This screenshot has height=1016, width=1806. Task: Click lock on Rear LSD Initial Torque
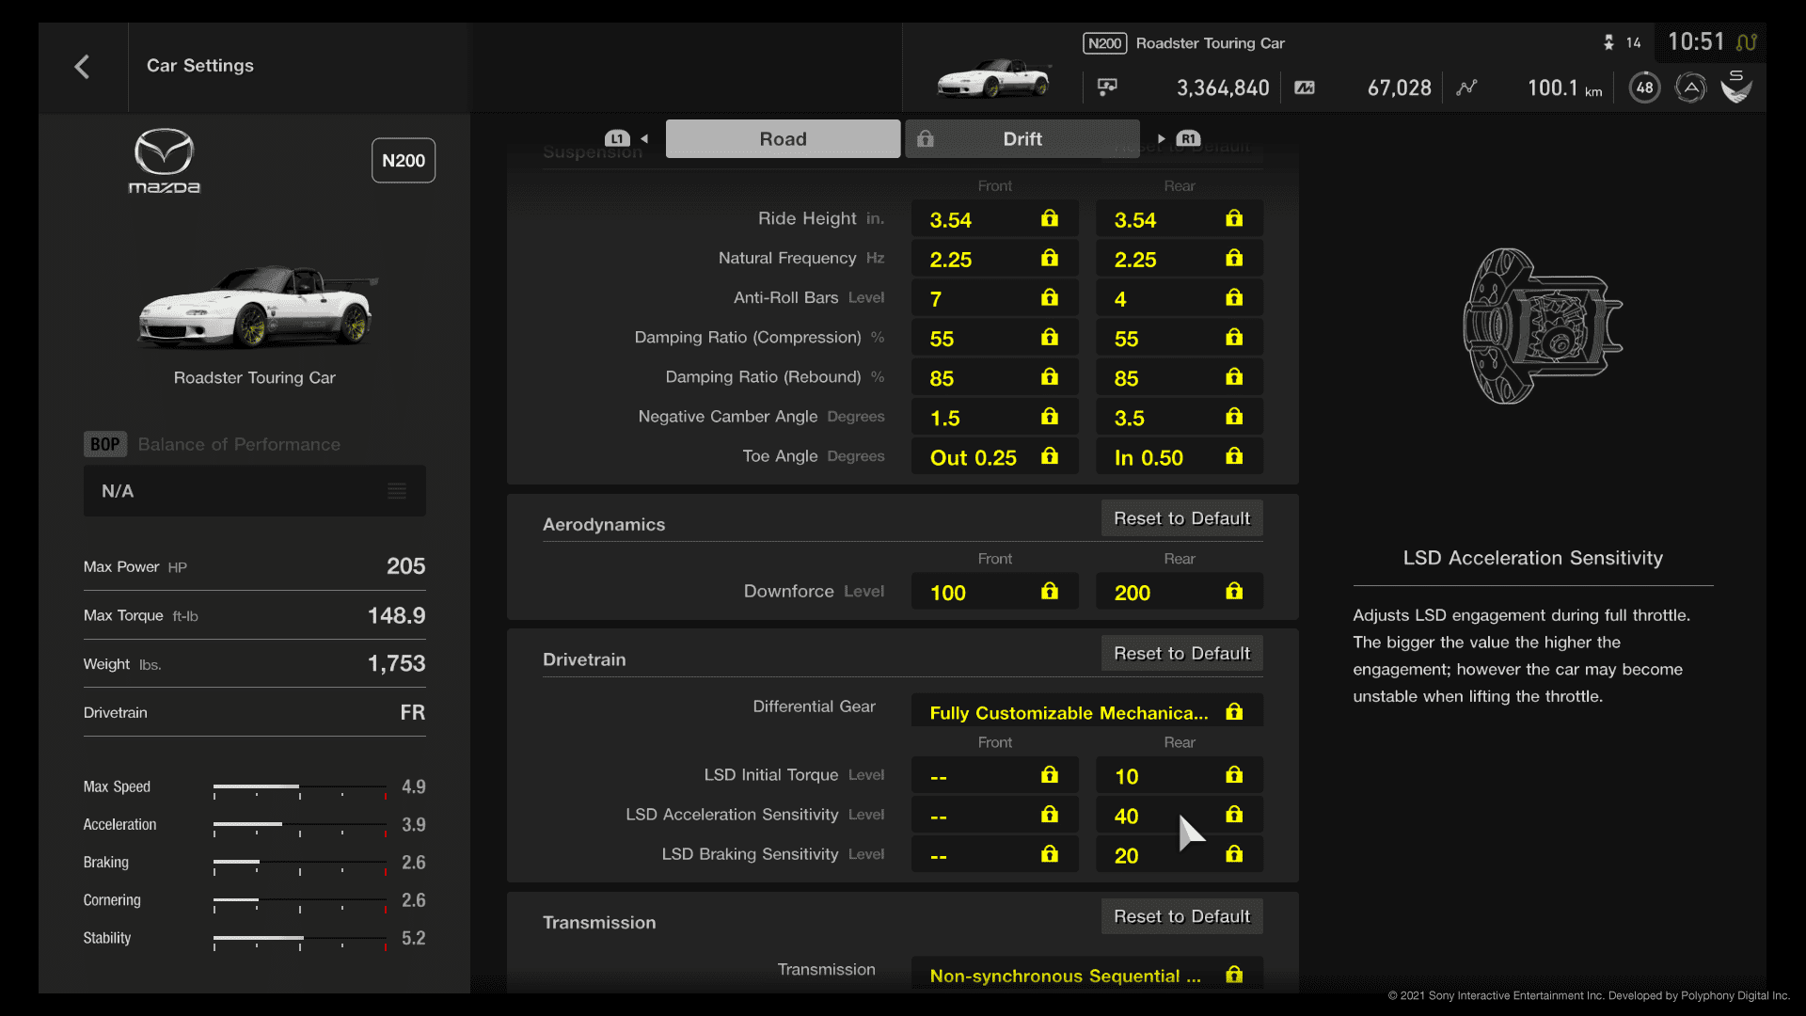pyautogui.click(x=1234, y=775)
